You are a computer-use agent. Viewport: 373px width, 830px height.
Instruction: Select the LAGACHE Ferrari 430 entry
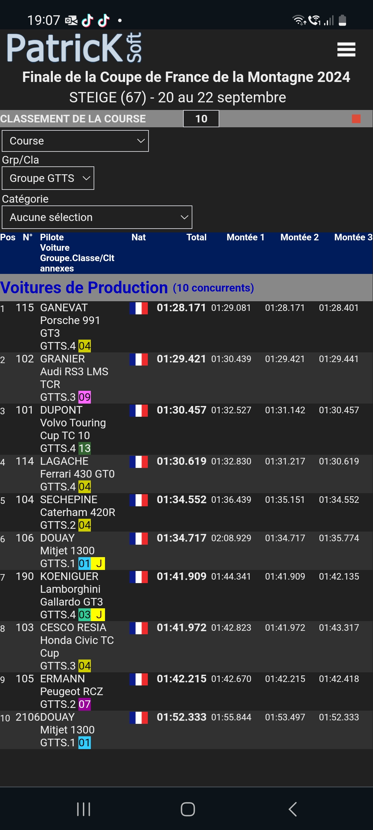click(x=77, y=474)
